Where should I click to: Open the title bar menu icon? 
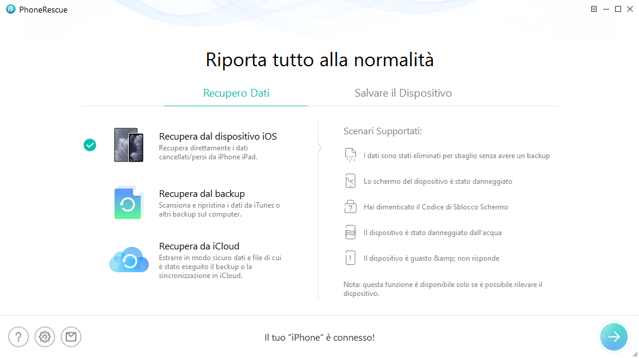tap(594, 10)
